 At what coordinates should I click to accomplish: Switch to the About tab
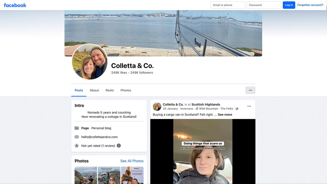click(94, 90)
